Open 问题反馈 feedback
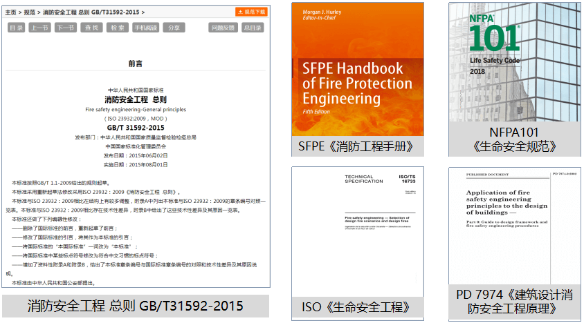Viewport: 584px width, 323px height. [222, 28]
